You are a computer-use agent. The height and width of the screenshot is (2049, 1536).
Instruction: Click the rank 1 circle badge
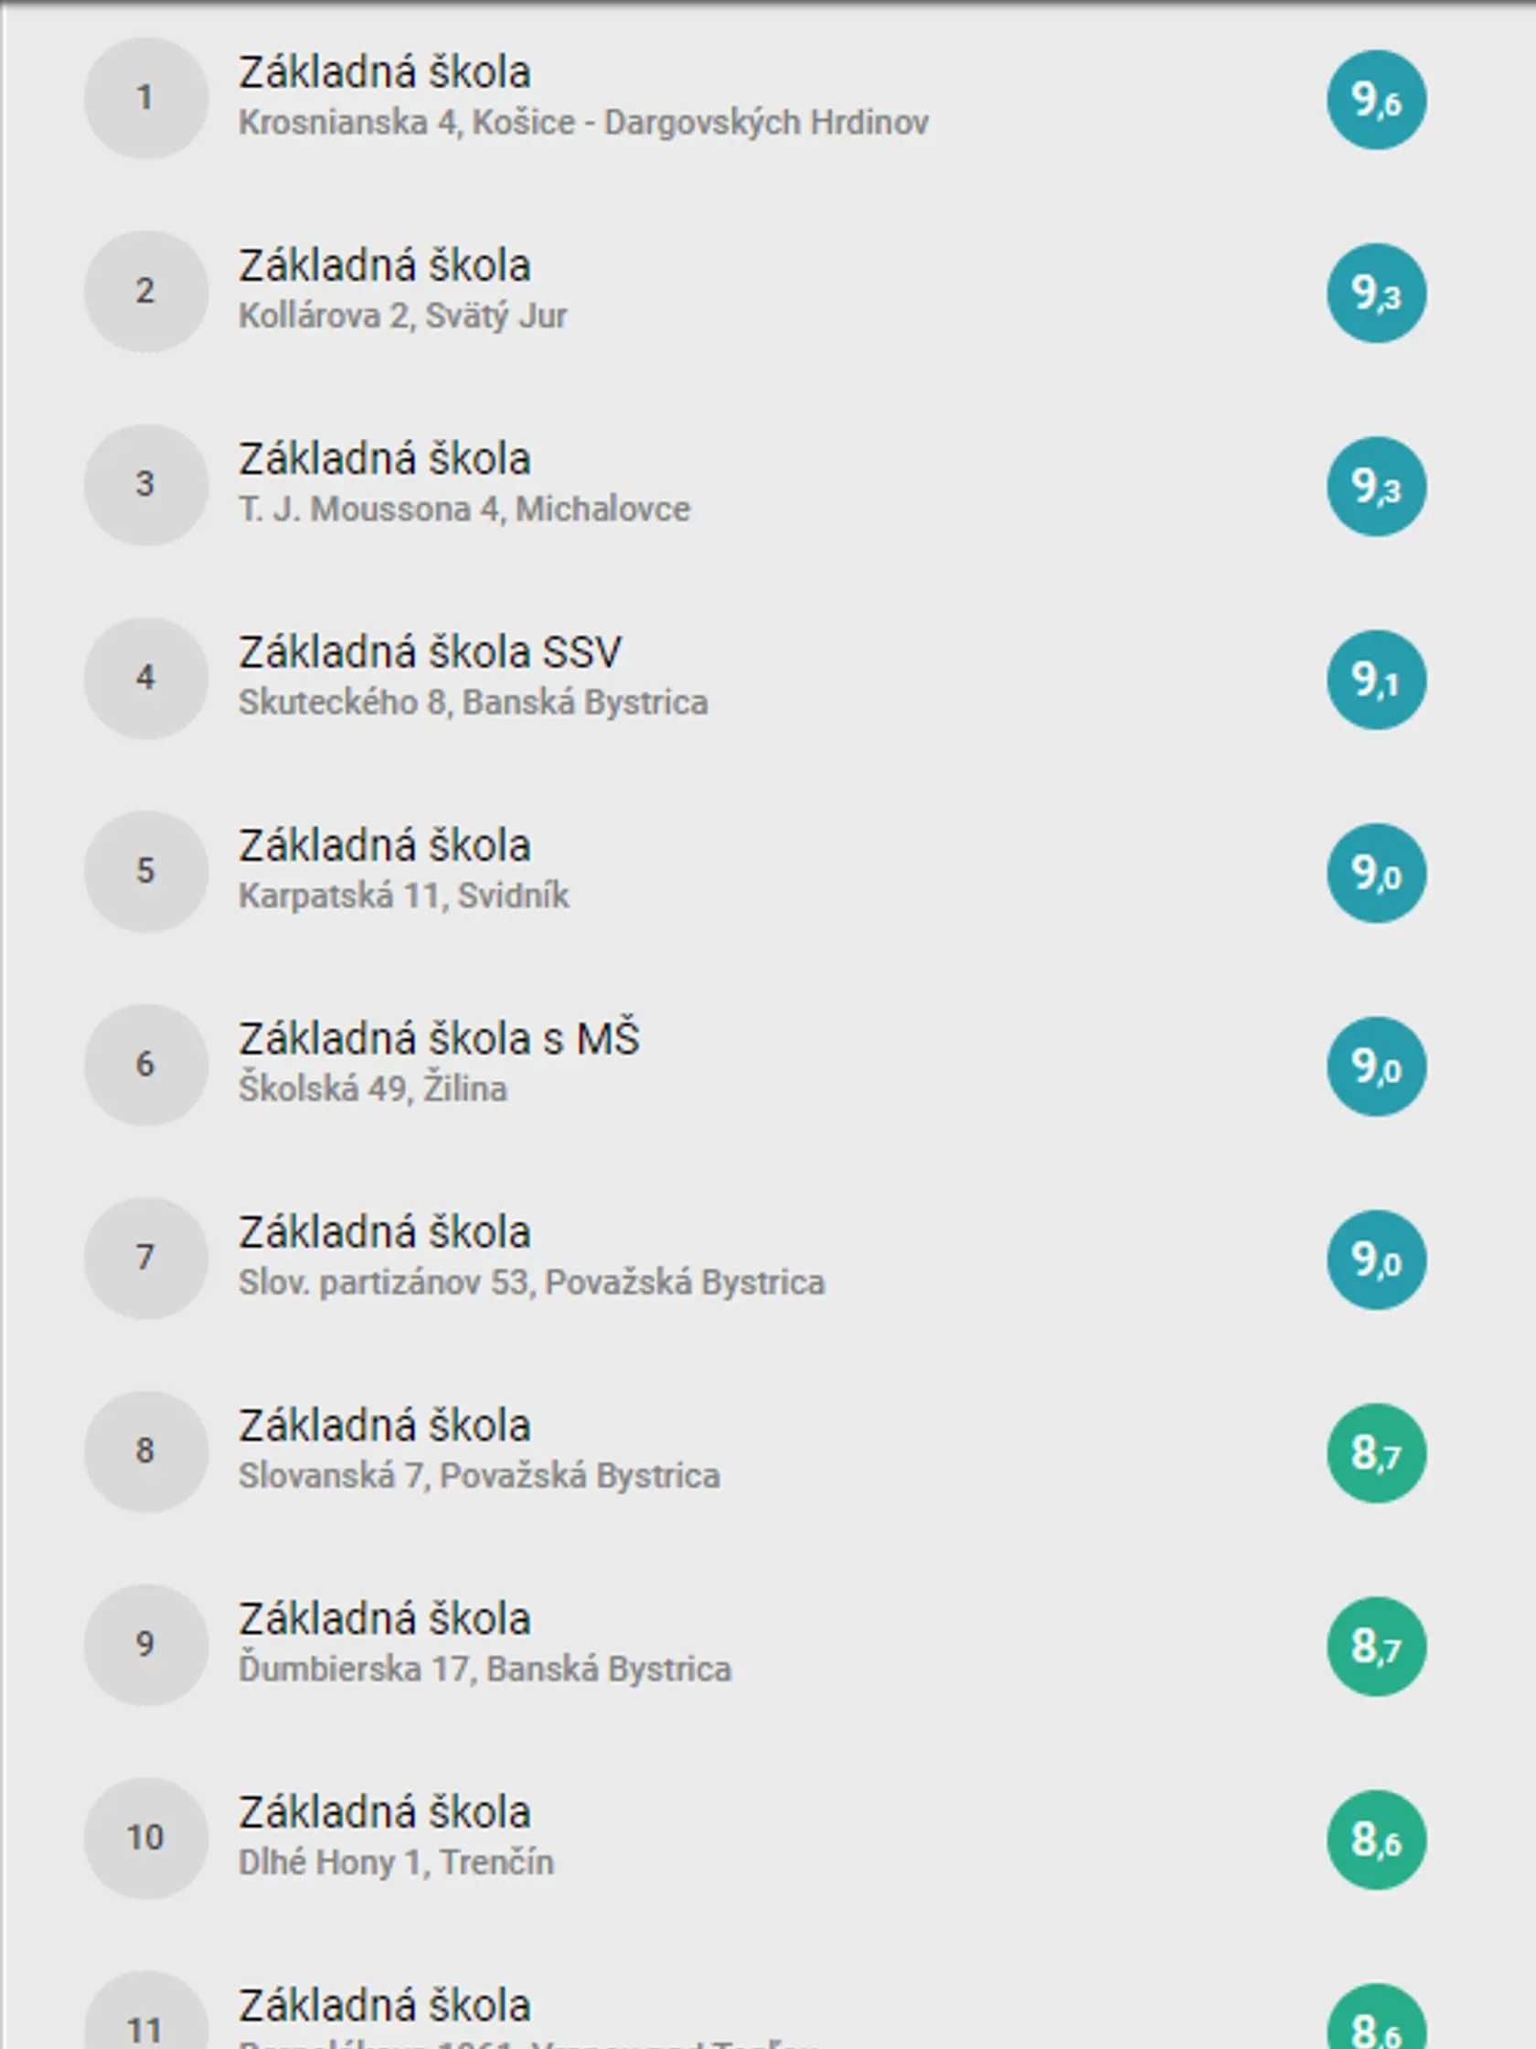(x=146, y=98)
